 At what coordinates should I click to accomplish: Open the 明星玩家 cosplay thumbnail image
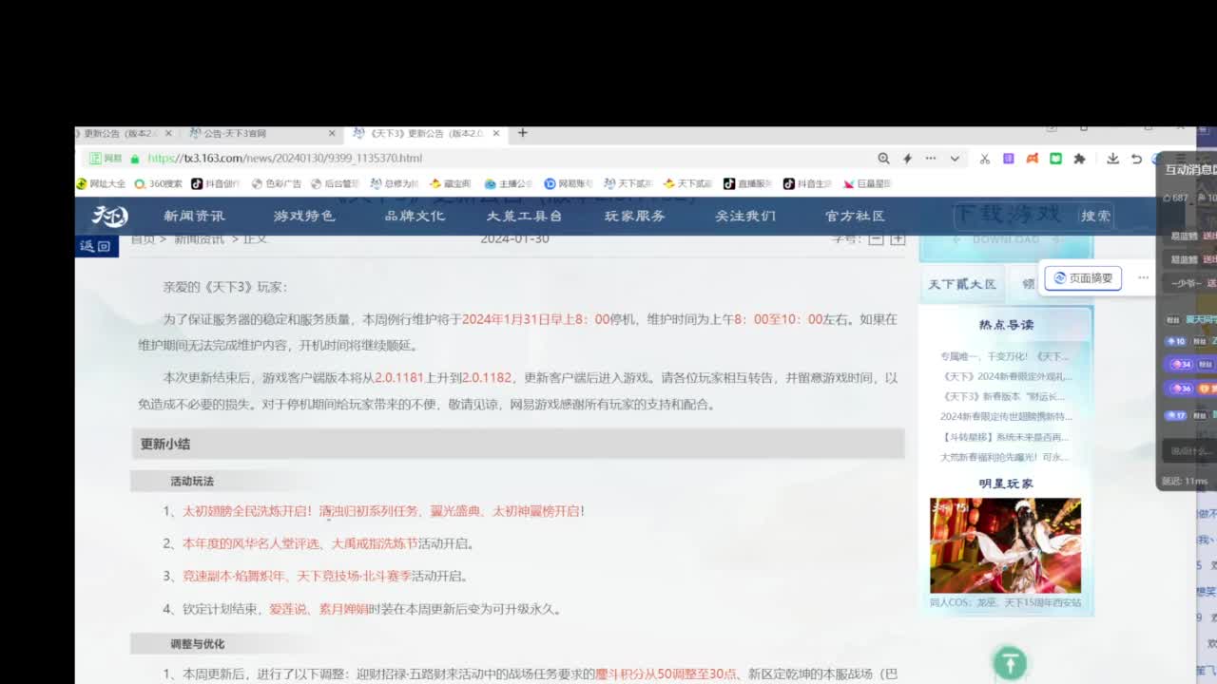coord(1005,545)
